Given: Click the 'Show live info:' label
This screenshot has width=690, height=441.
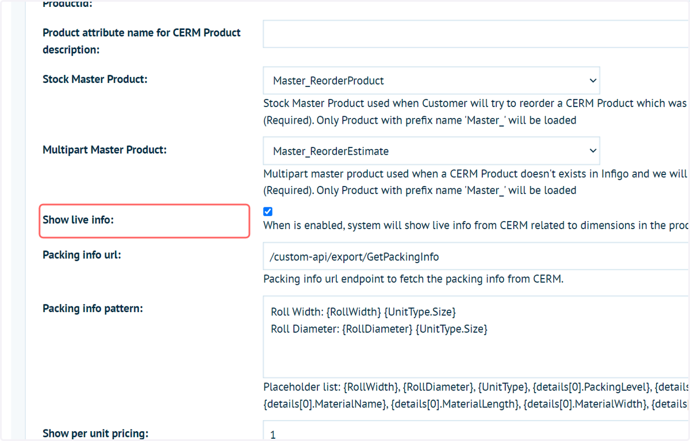Looking at the screenshot, I should [78, 220].
